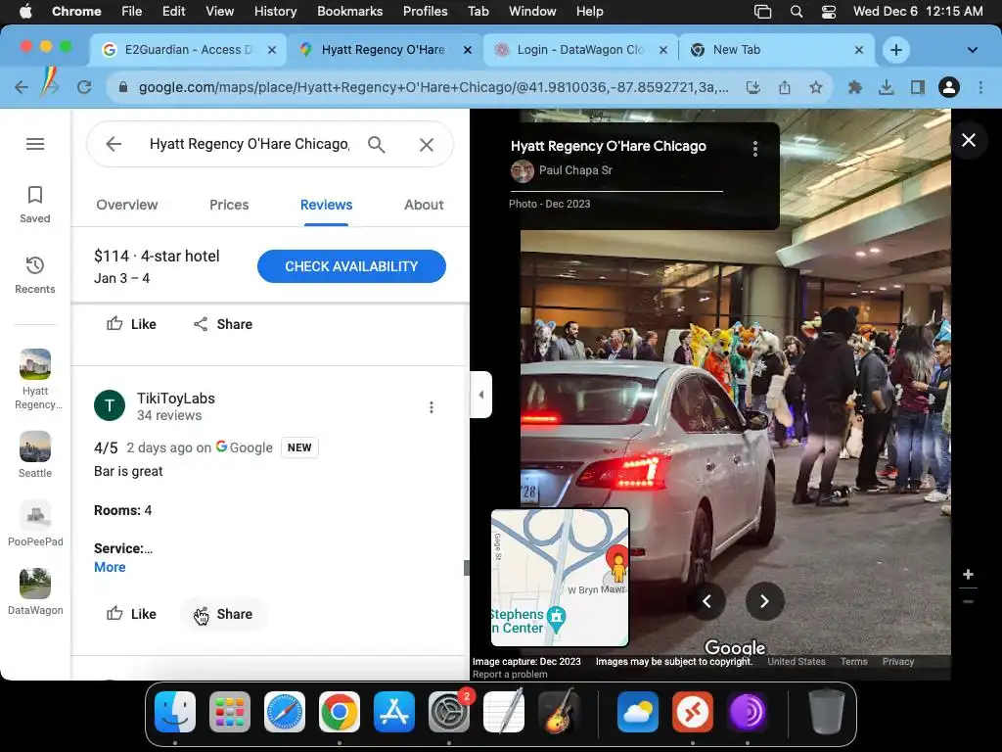1002x752 pixels.
Task: Open DataWagon recent place
Action: (x=35, y=592)
